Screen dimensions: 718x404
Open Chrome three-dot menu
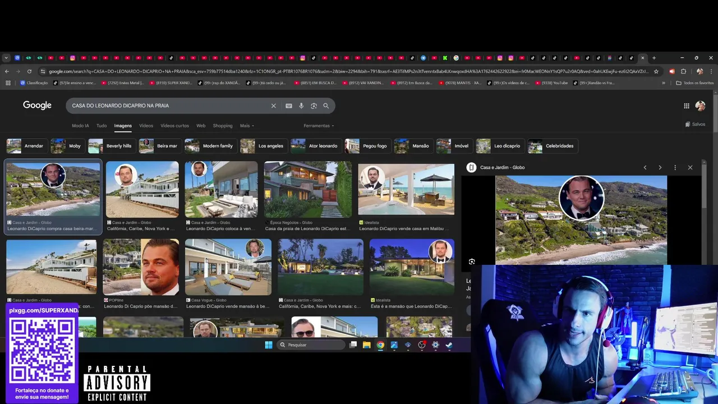point(711,71)
